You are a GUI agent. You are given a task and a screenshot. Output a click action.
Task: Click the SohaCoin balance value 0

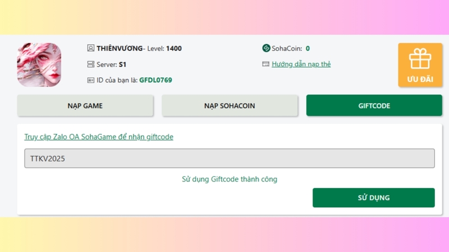[308, 49]
